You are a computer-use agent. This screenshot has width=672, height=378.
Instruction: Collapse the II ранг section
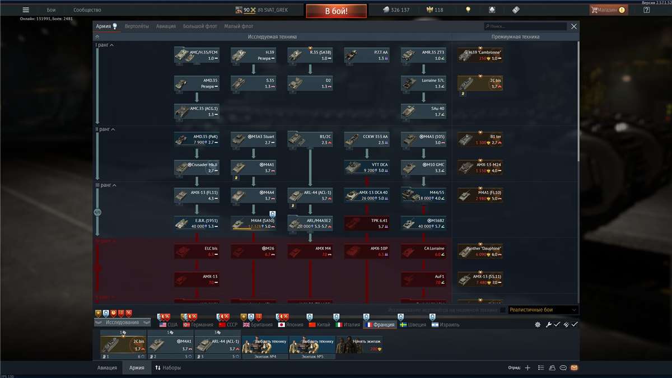pyautogui.click(x=105, y=129)
